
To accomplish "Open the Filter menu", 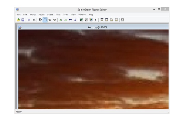I will (58, 15).
